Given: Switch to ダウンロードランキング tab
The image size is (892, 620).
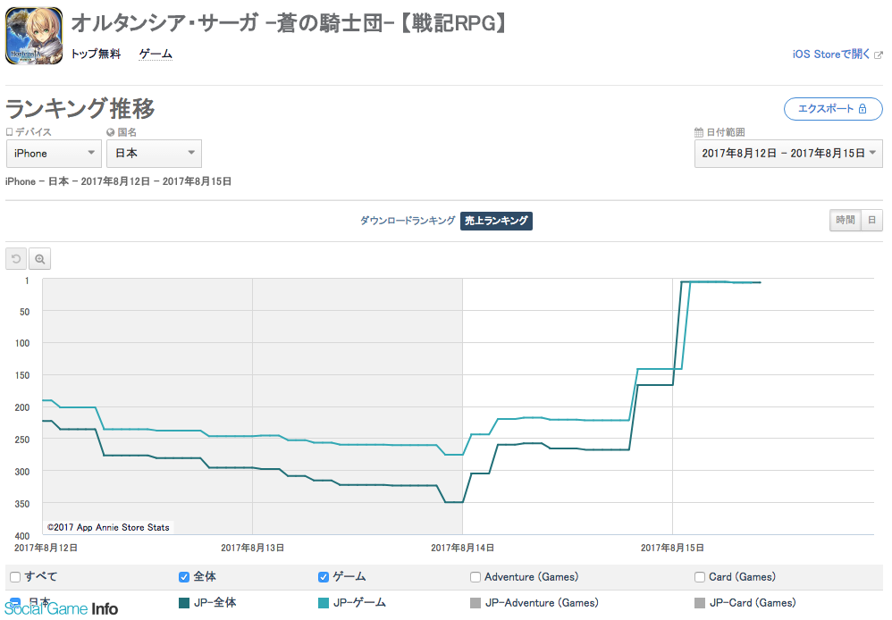Looking at the screenshot, I should tap(408, 221).
